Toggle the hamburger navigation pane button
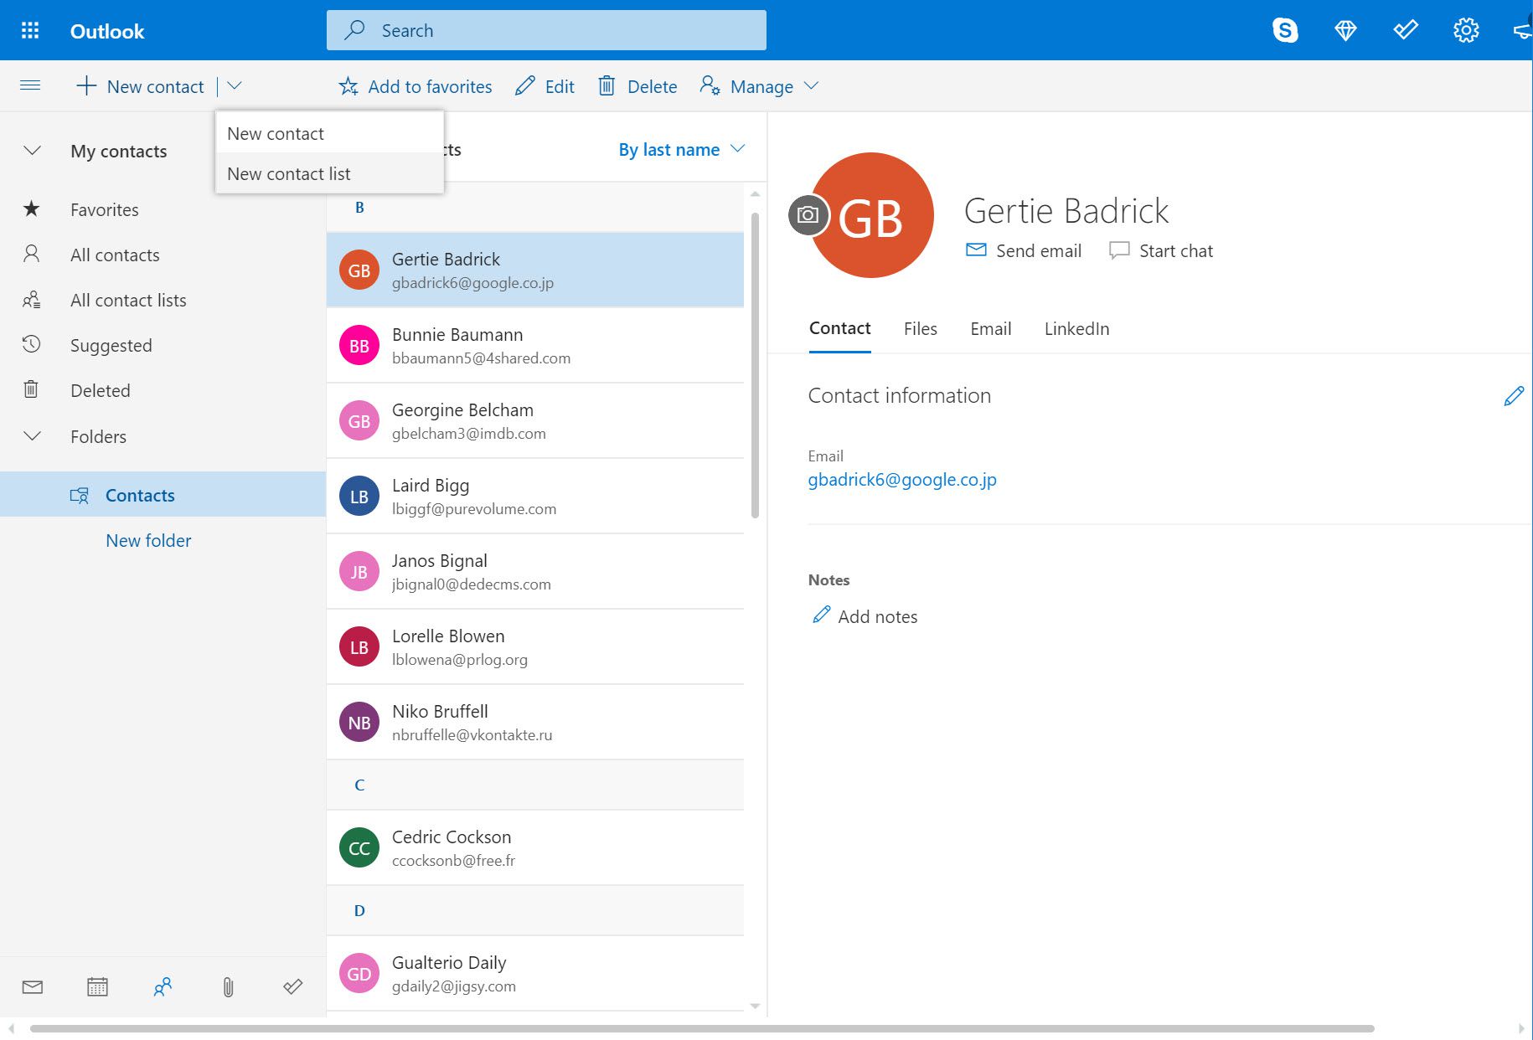The height and width of the screenshot is (1040, 1533). [30, 85]
